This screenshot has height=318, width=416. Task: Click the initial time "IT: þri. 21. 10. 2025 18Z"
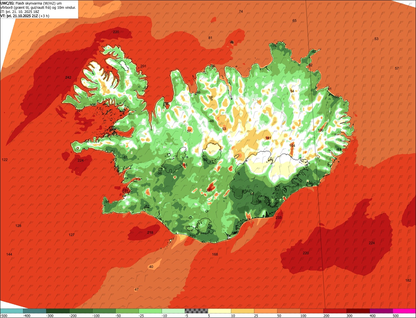tap(20, 12)
